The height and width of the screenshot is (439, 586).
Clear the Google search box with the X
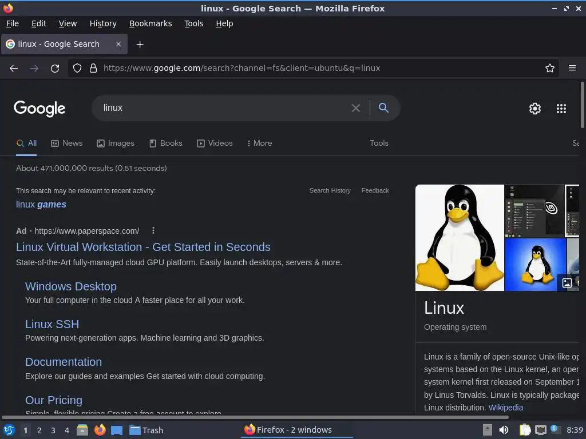point(356,108)
